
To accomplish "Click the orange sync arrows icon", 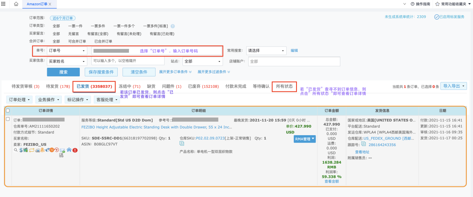I will (31, 150).
